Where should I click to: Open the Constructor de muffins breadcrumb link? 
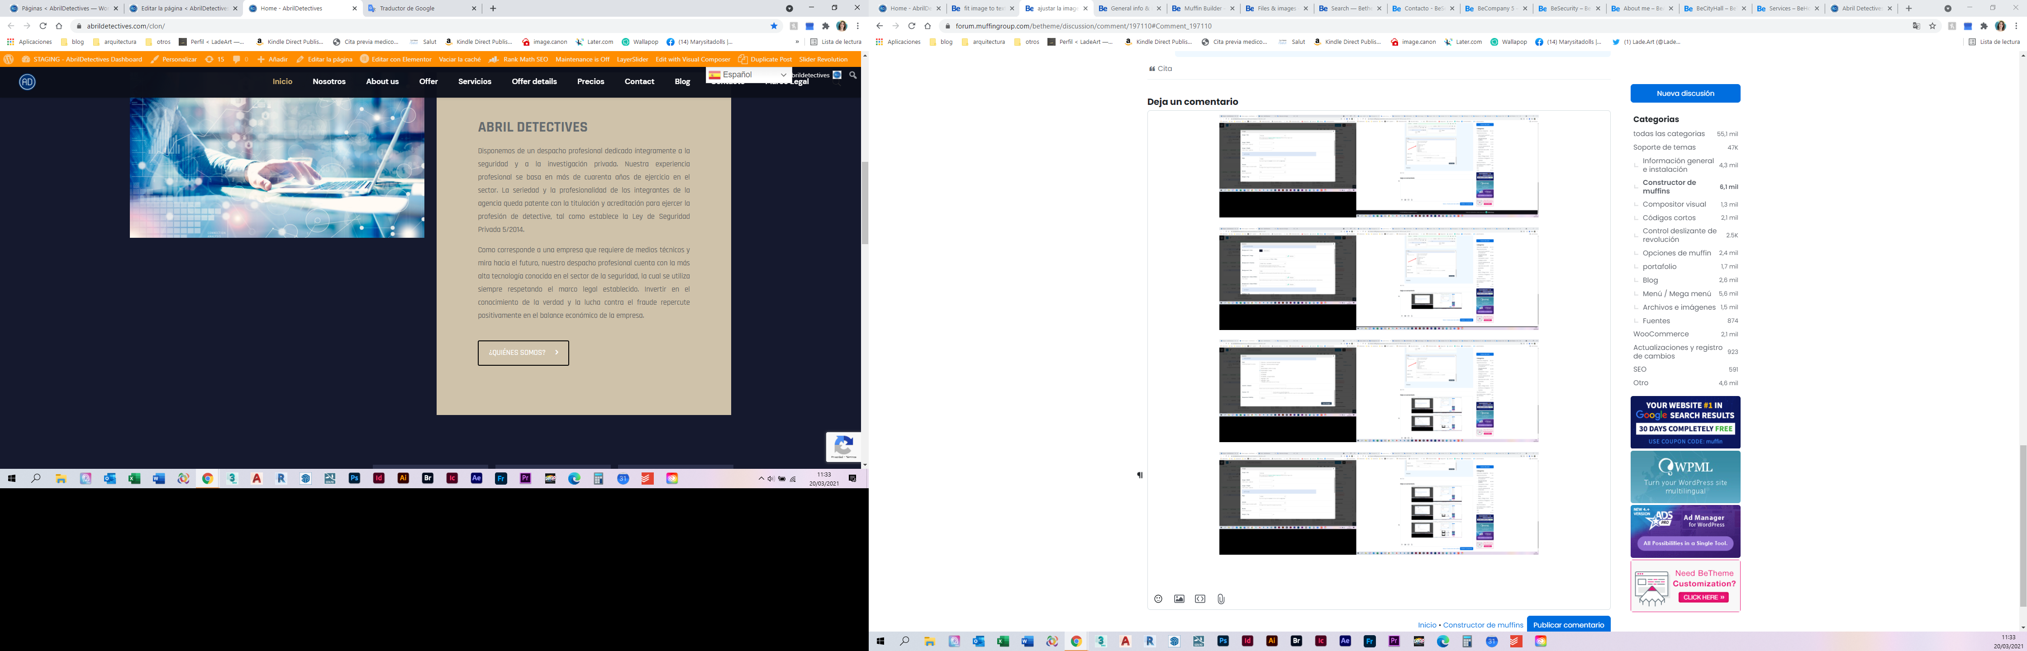tap(1483, 625)
